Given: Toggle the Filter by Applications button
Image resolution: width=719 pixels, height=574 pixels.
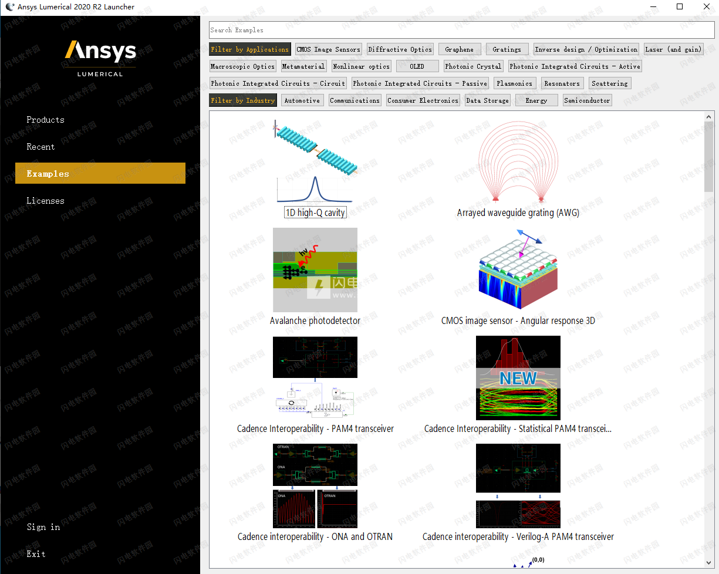Looking at the screenshot, I should pos(250,49).
